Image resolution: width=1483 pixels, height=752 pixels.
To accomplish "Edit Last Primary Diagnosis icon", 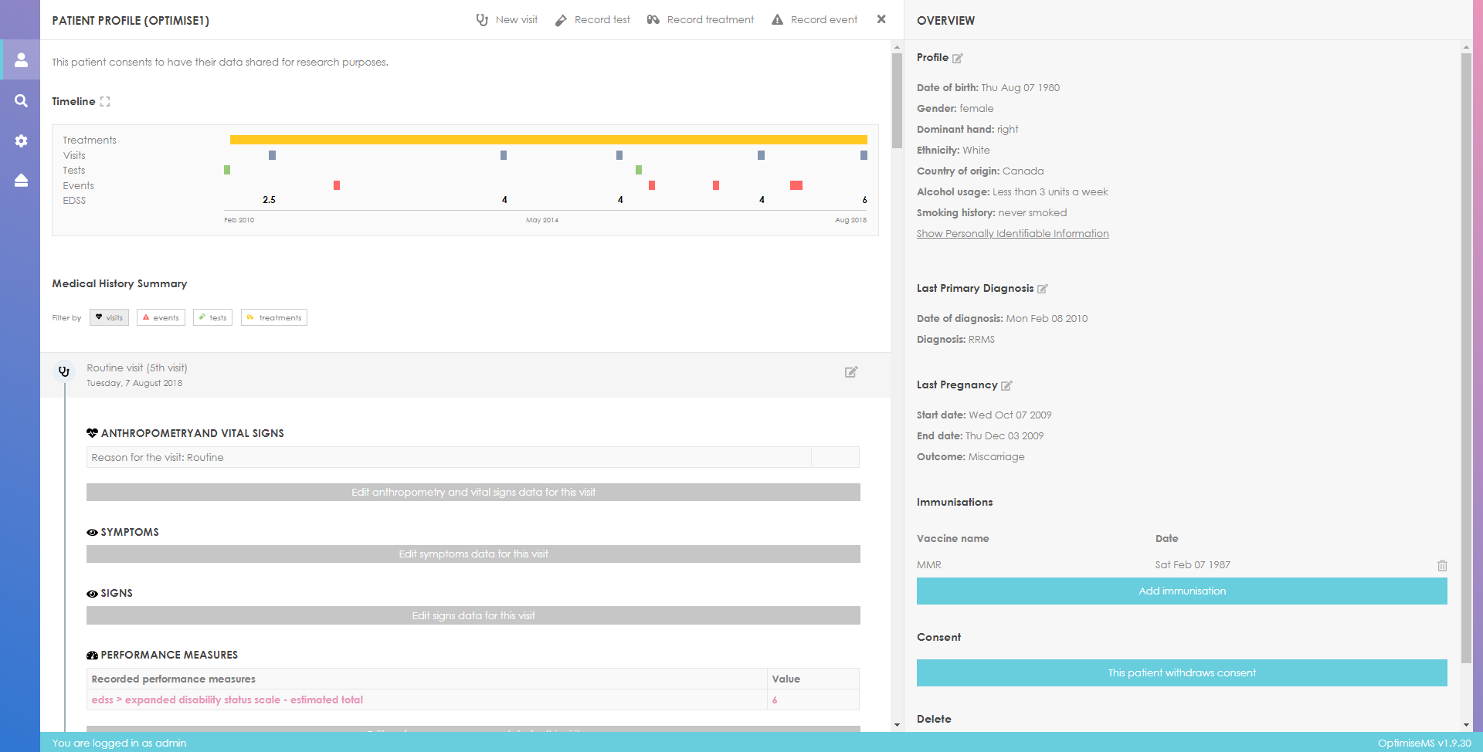I will 1042,289.
